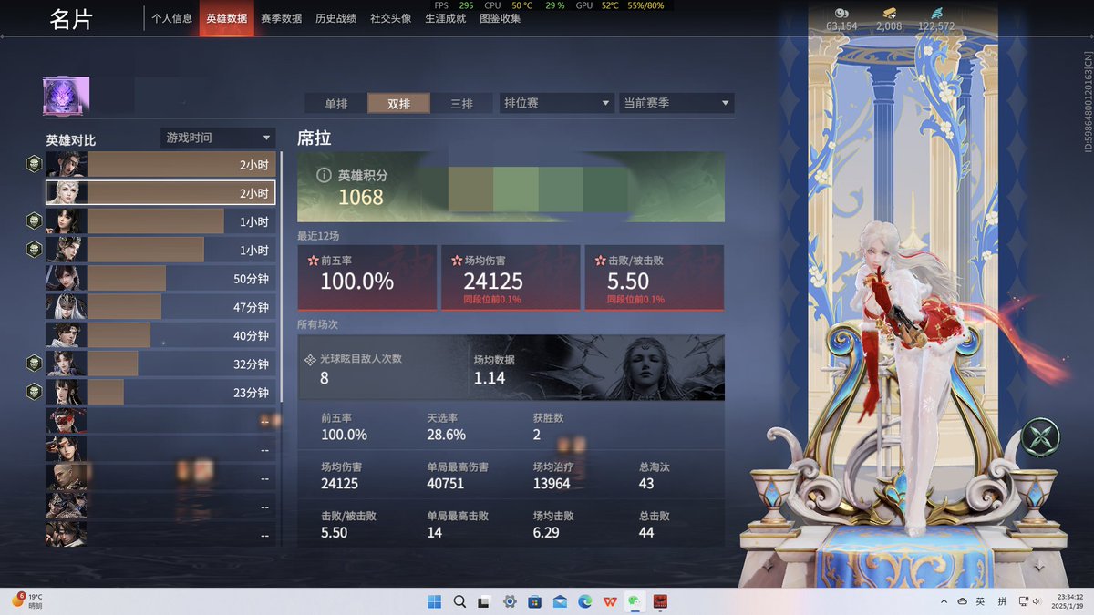
Task: Select the red-blindfolded hero portrait with no playtime
Action: click(x=67, y=421)
